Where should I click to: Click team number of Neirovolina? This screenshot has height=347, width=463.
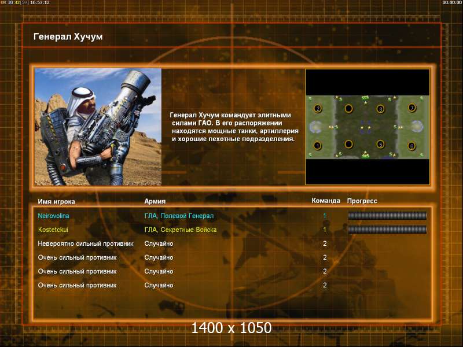(x=325, y=216)
